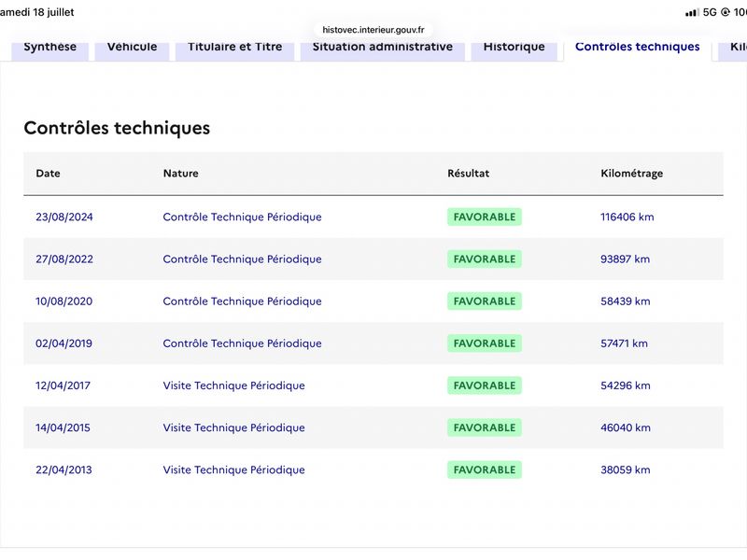The image size is (747, 560).
Task: Click the Kilométrage column header
Action: coord(632,174)
